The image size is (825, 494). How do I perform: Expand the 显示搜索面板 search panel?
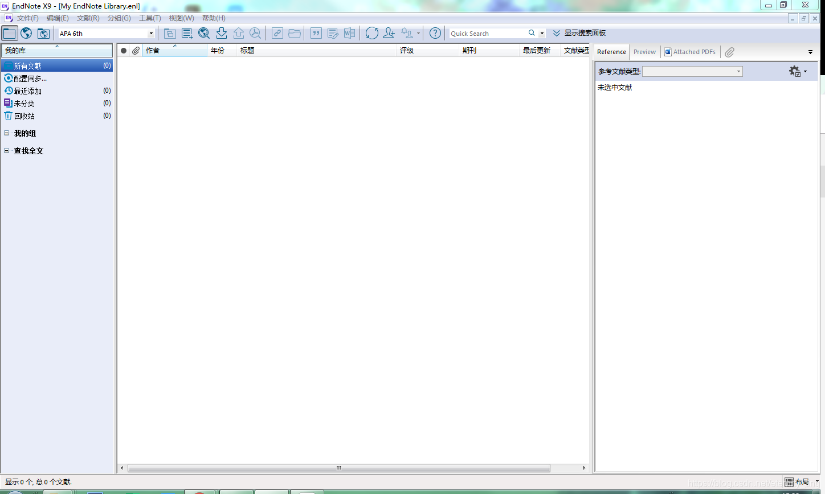pyautogui.click(x=579, y=33)
